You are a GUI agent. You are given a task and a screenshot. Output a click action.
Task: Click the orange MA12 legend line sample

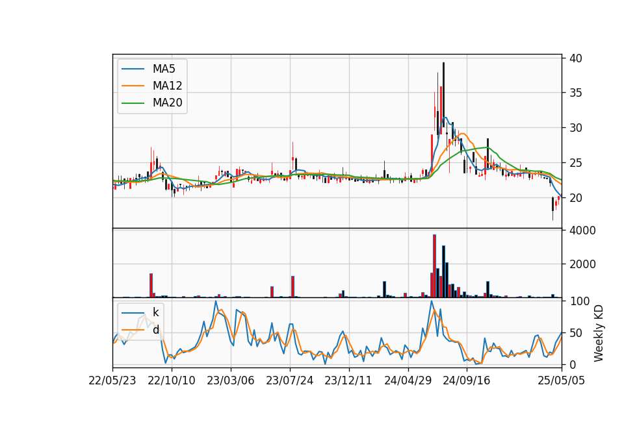pyautogui.click(x=133, y=86)
